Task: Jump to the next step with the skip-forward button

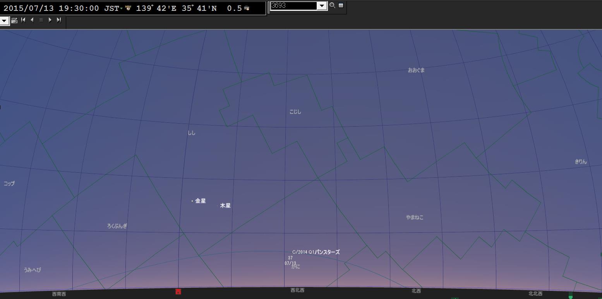Action: (x=59, y=20)
